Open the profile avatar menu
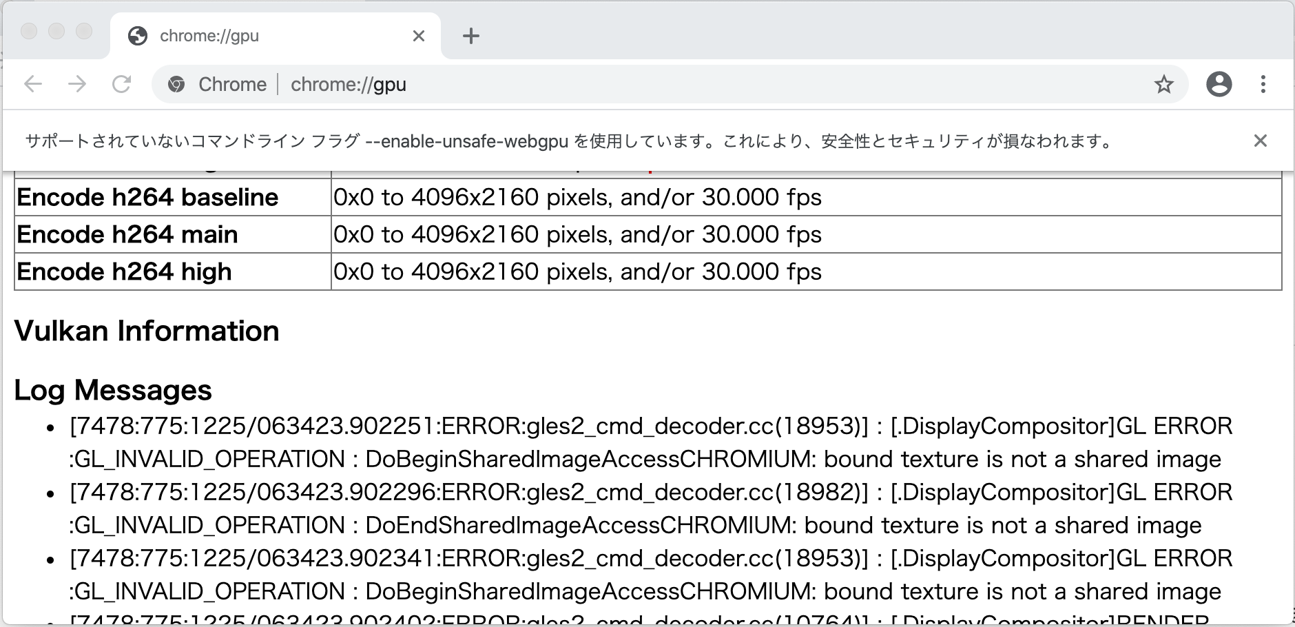 [1219, 84]
